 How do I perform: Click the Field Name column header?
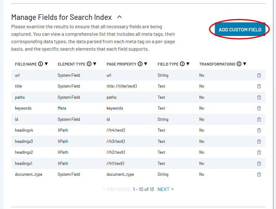point(26,64)
